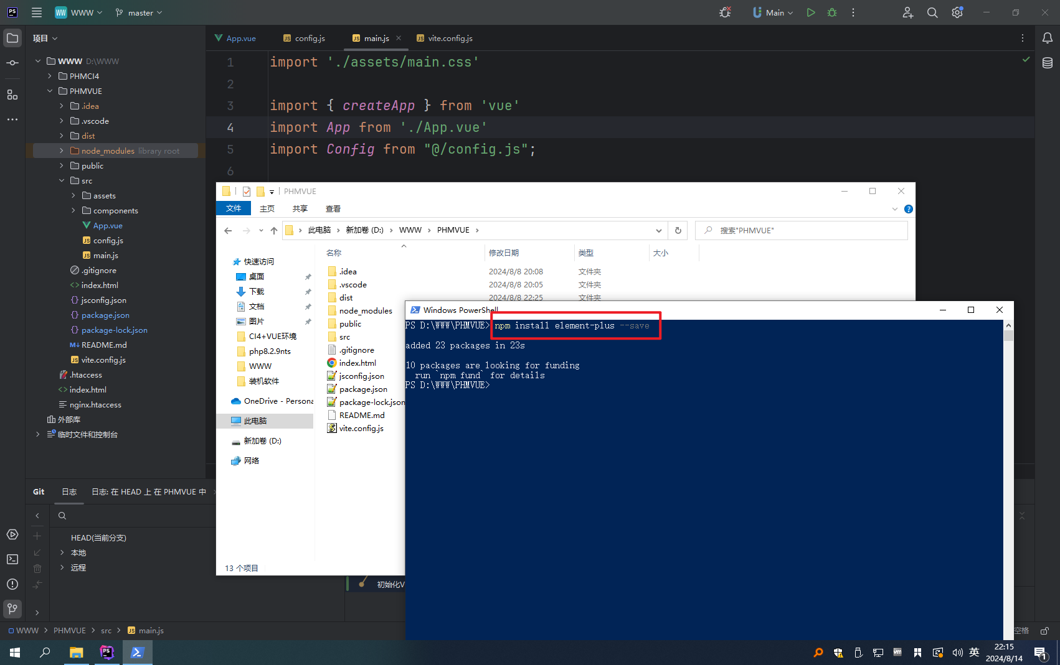Open the Problems tool window icon
The image size is (1060, 665).
pos(12,584)
